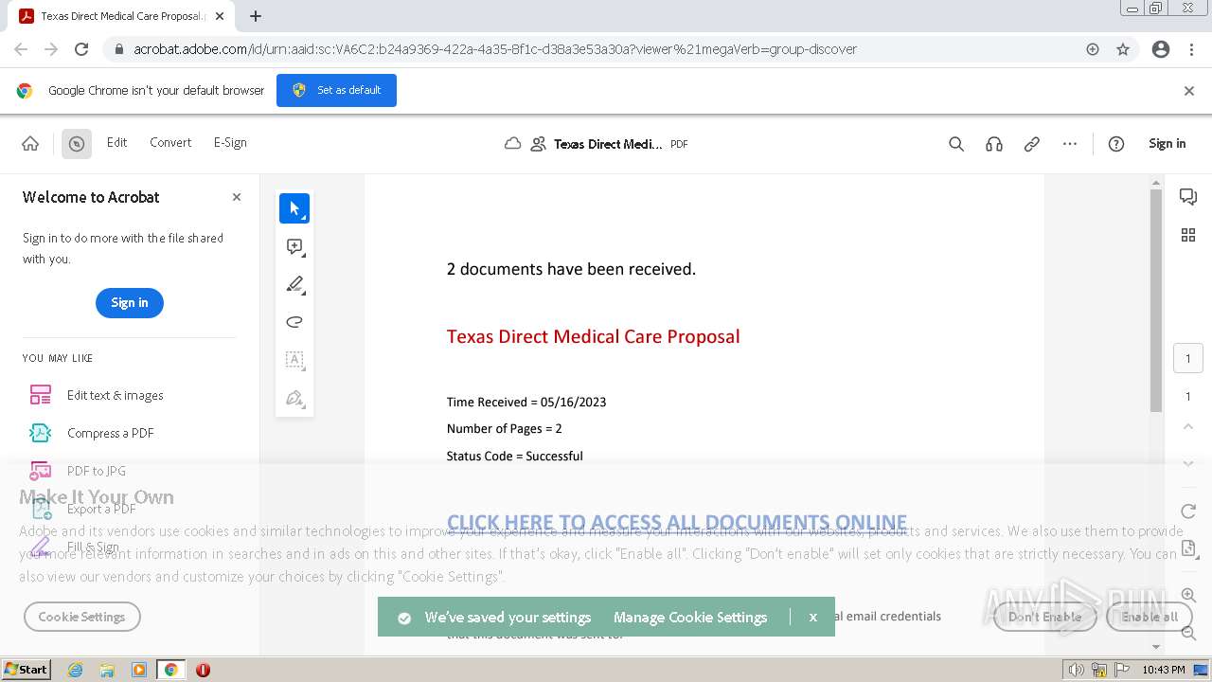Click Set as default browser button

tap(336, 90)
